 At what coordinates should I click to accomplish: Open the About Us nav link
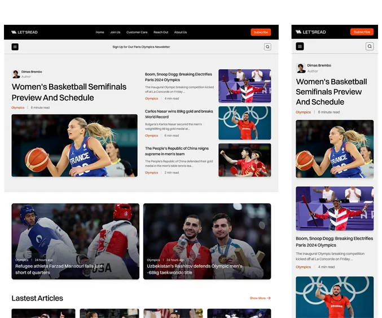[180, 32]
